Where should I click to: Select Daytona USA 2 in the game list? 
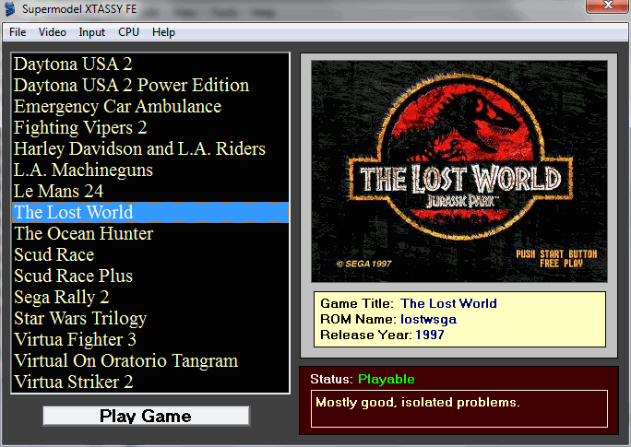tap(150, 64)
